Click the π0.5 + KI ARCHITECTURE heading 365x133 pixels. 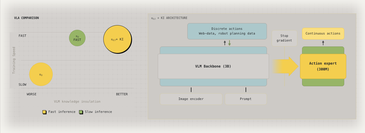pyautogui.click(x=169, y=18)
